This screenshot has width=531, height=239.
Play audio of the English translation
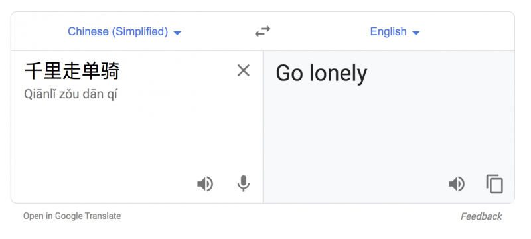(457, 184)
